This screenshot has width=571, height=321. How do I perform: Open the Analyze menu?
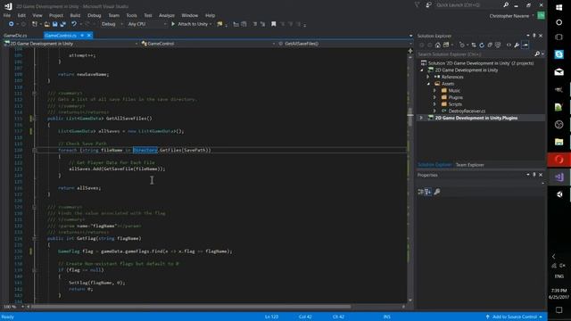(167, 15)
